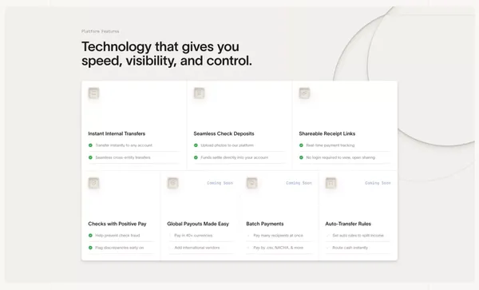Click green check beside 'Funds settle directly into your account'

(x=196, y=157)
